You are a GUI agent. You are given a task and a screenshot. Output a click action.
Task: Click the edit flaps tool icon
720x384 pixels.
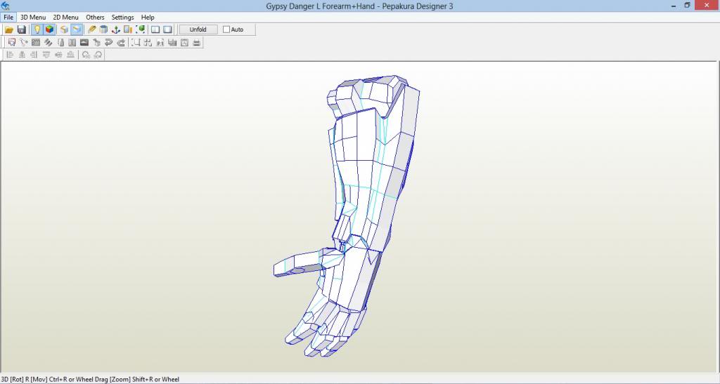pos(60,43)
